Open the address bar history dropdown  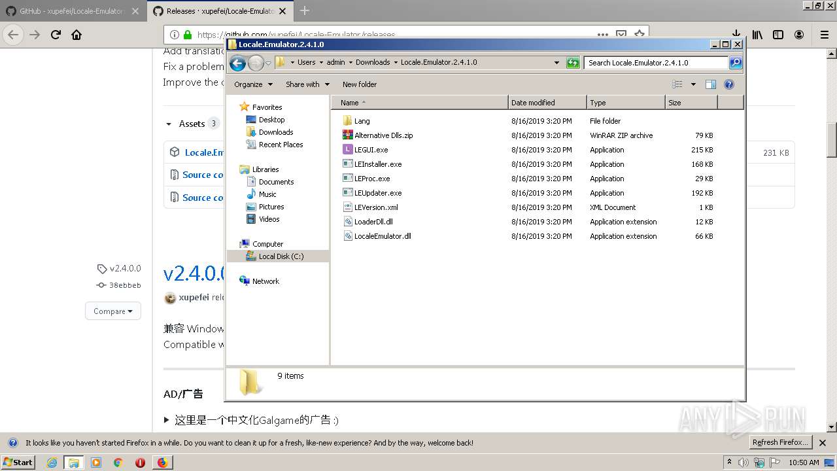[556, 63]
